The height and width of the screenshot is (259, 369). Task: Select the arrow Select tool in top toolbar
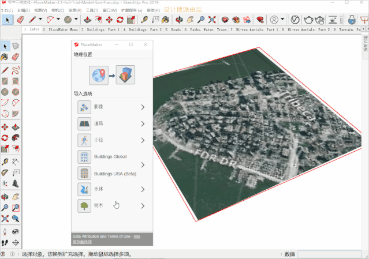click(7, 20)
